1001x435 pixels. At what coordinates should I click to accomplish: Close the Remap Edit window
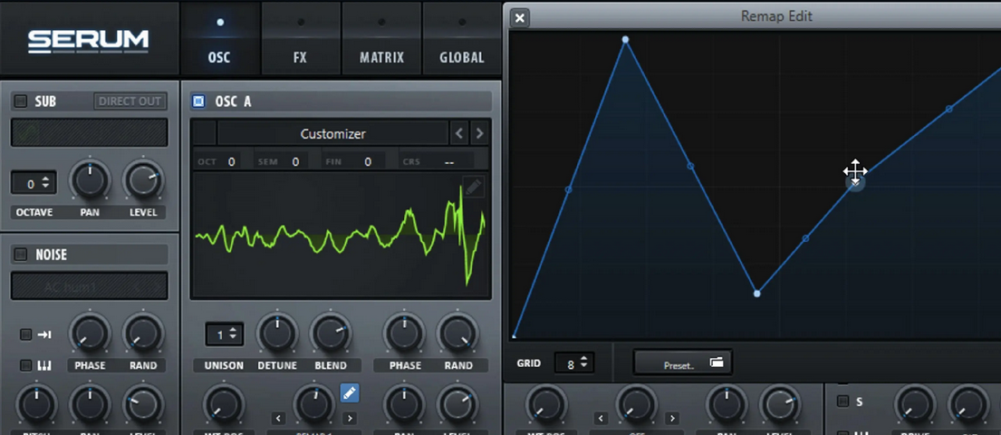pyautogui.click(x=520, y=18)
